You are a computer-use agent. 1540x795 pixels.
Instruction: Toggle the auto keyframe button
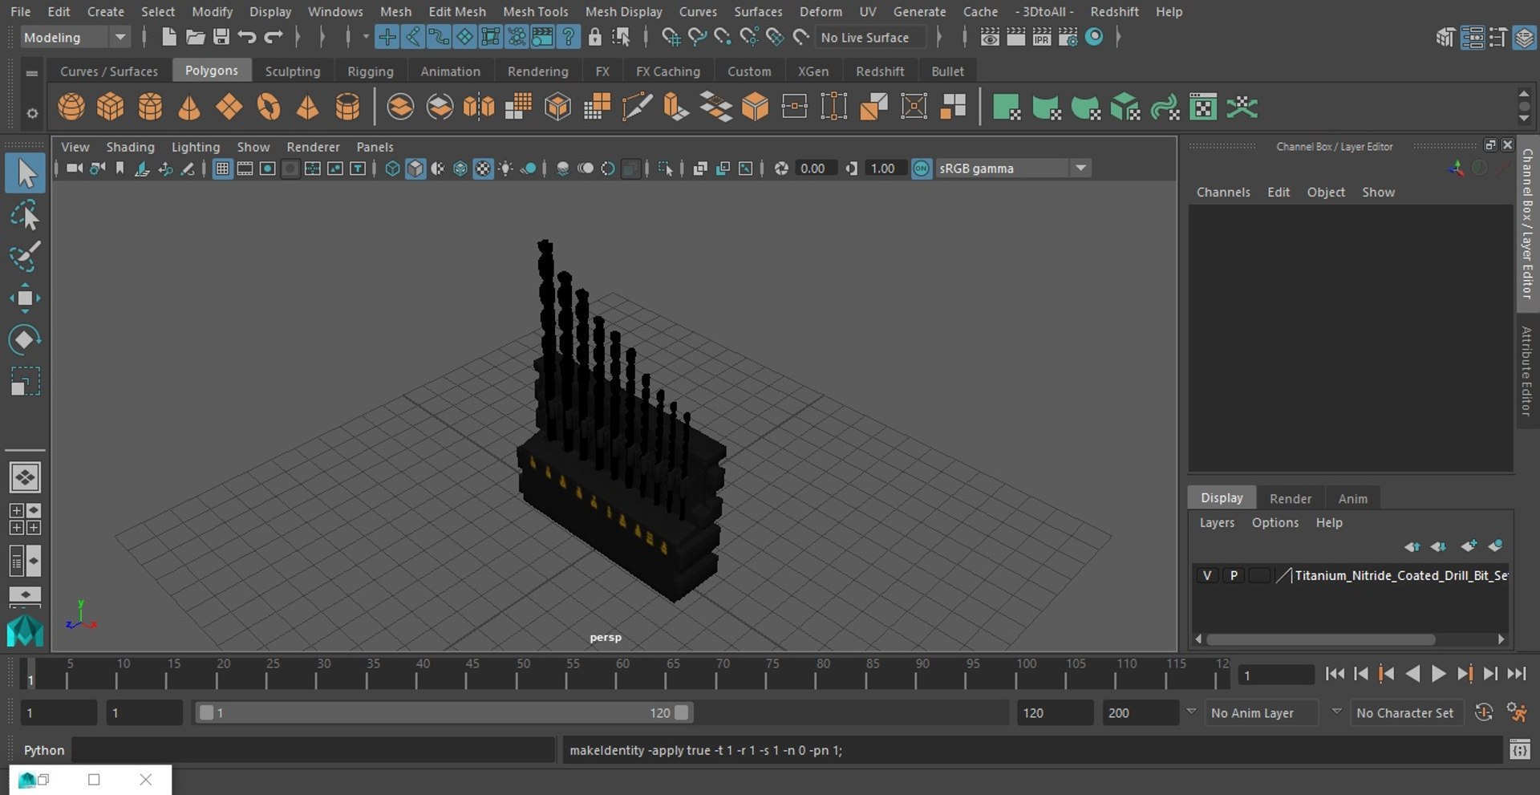tap(1484, 712)
